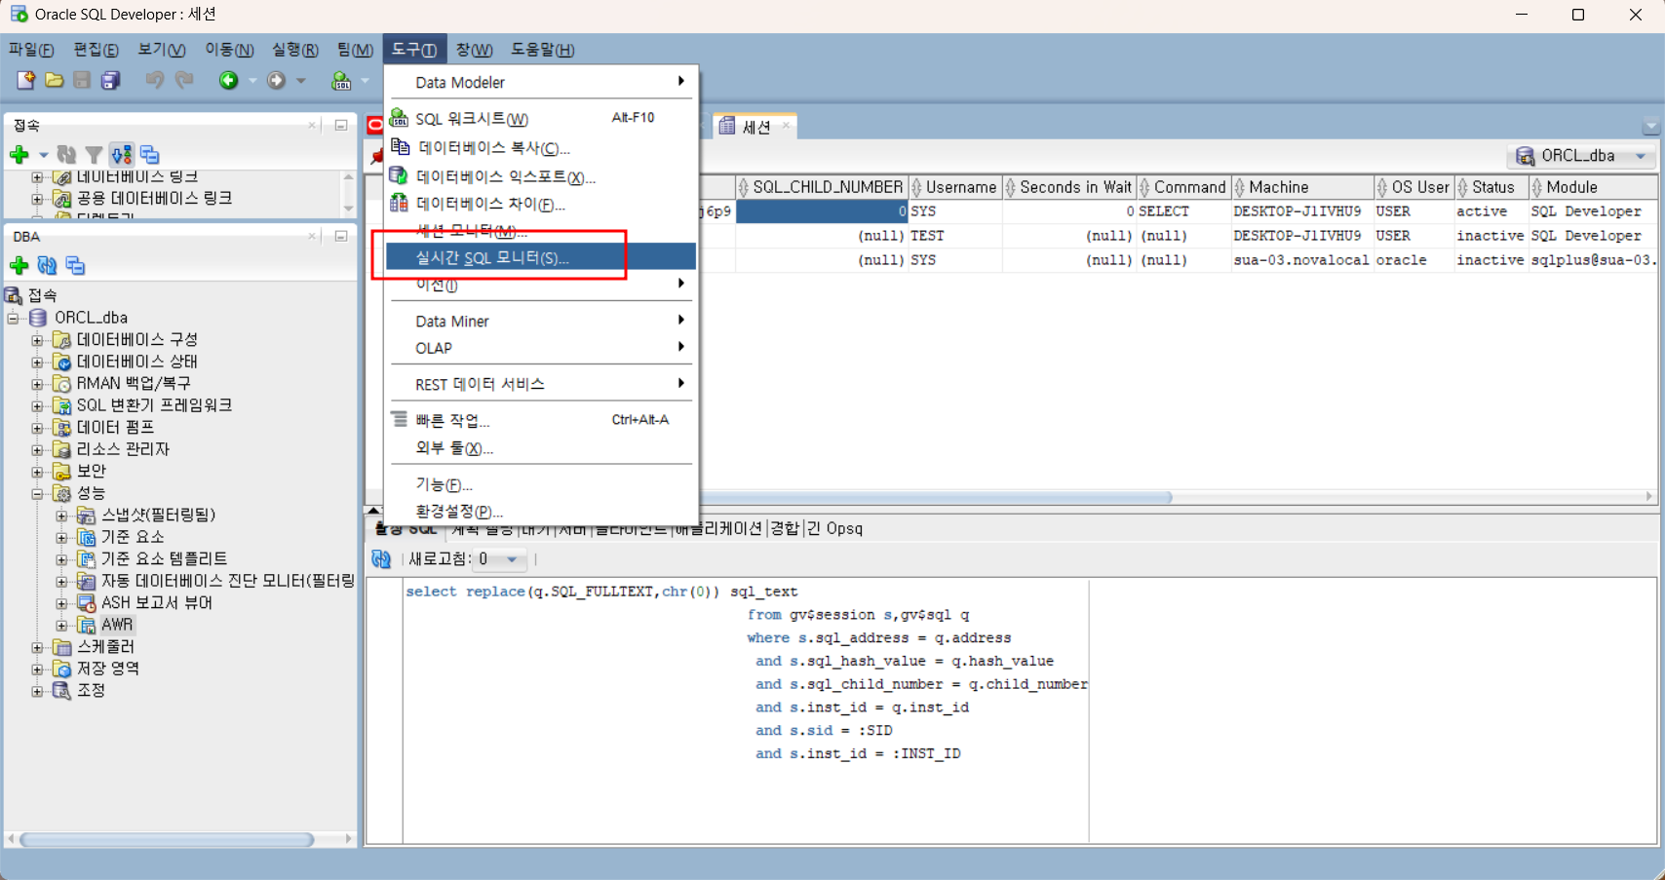Click the Open folder toolbar icon

click(x=55, y=80)
